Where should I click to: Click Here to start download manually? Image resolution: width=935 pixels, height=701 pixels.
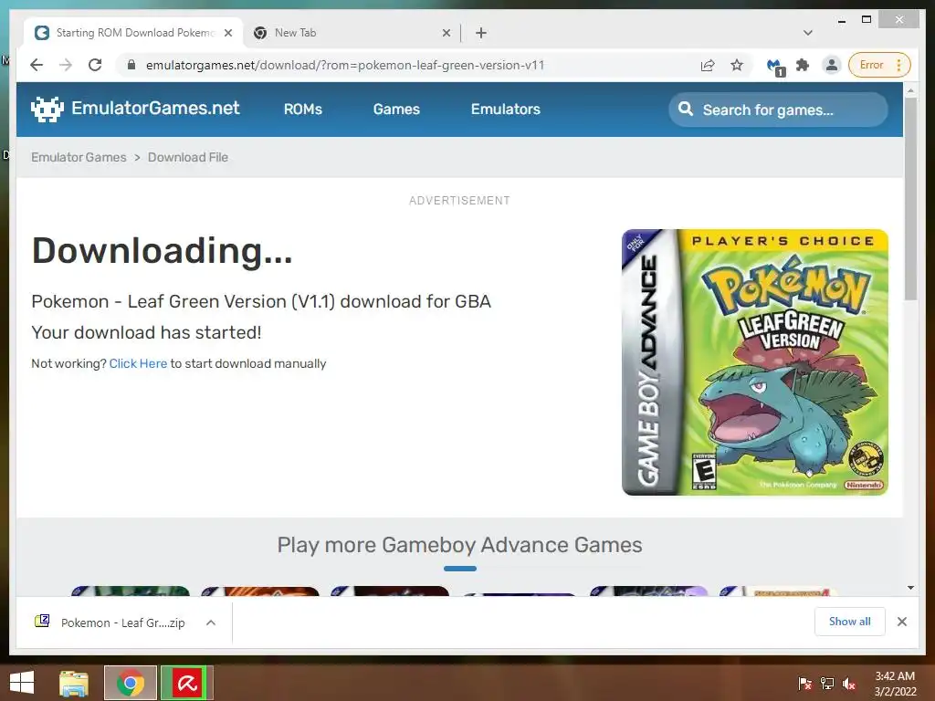tap(139, 363)
